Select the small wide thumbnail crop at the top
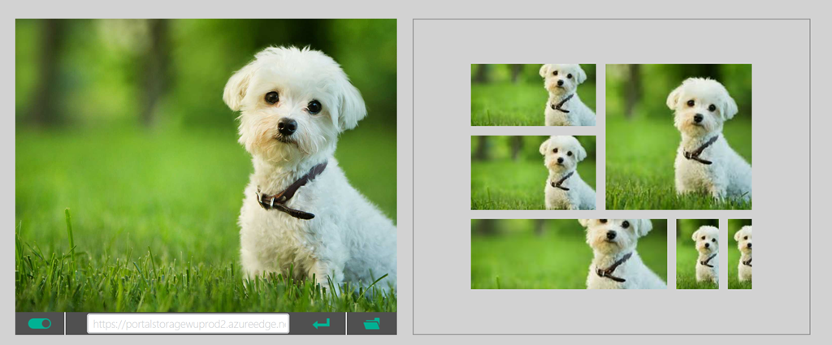This screenshot has width=832, height=345. [x=533, y=95]
